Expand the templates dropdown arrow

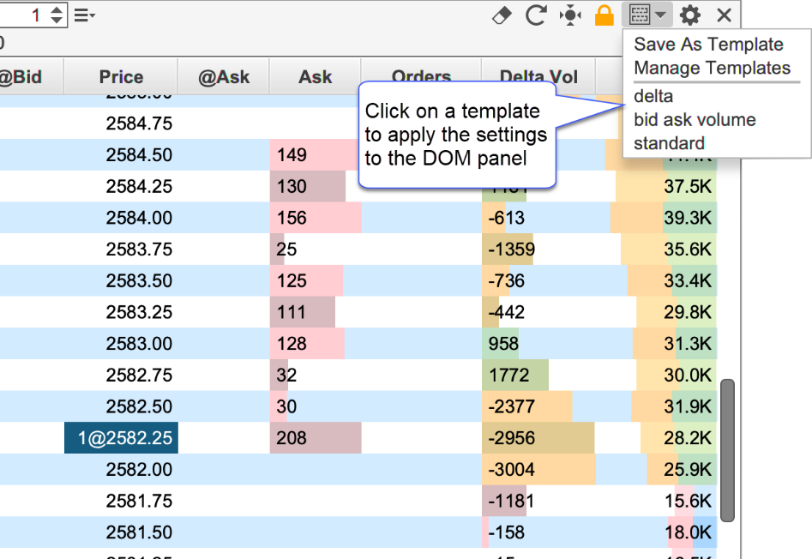(661, 15)
